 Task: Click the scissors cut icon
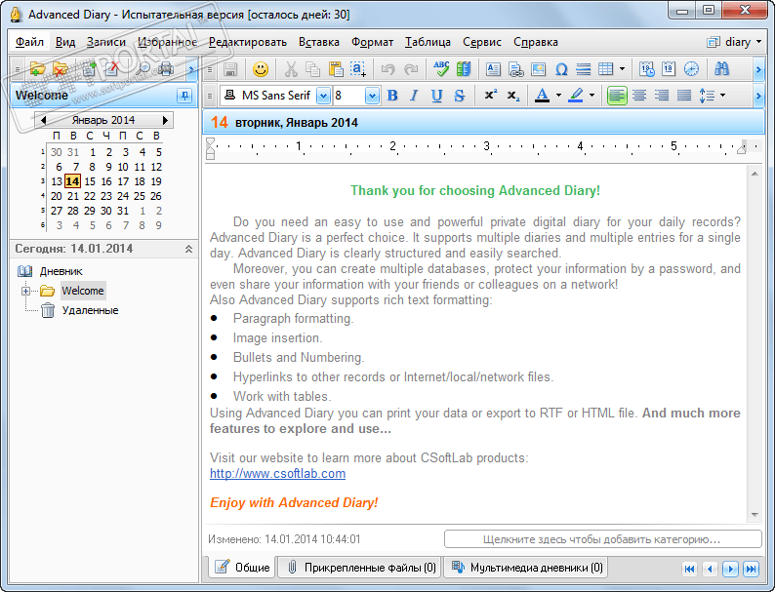coord(291,69)
